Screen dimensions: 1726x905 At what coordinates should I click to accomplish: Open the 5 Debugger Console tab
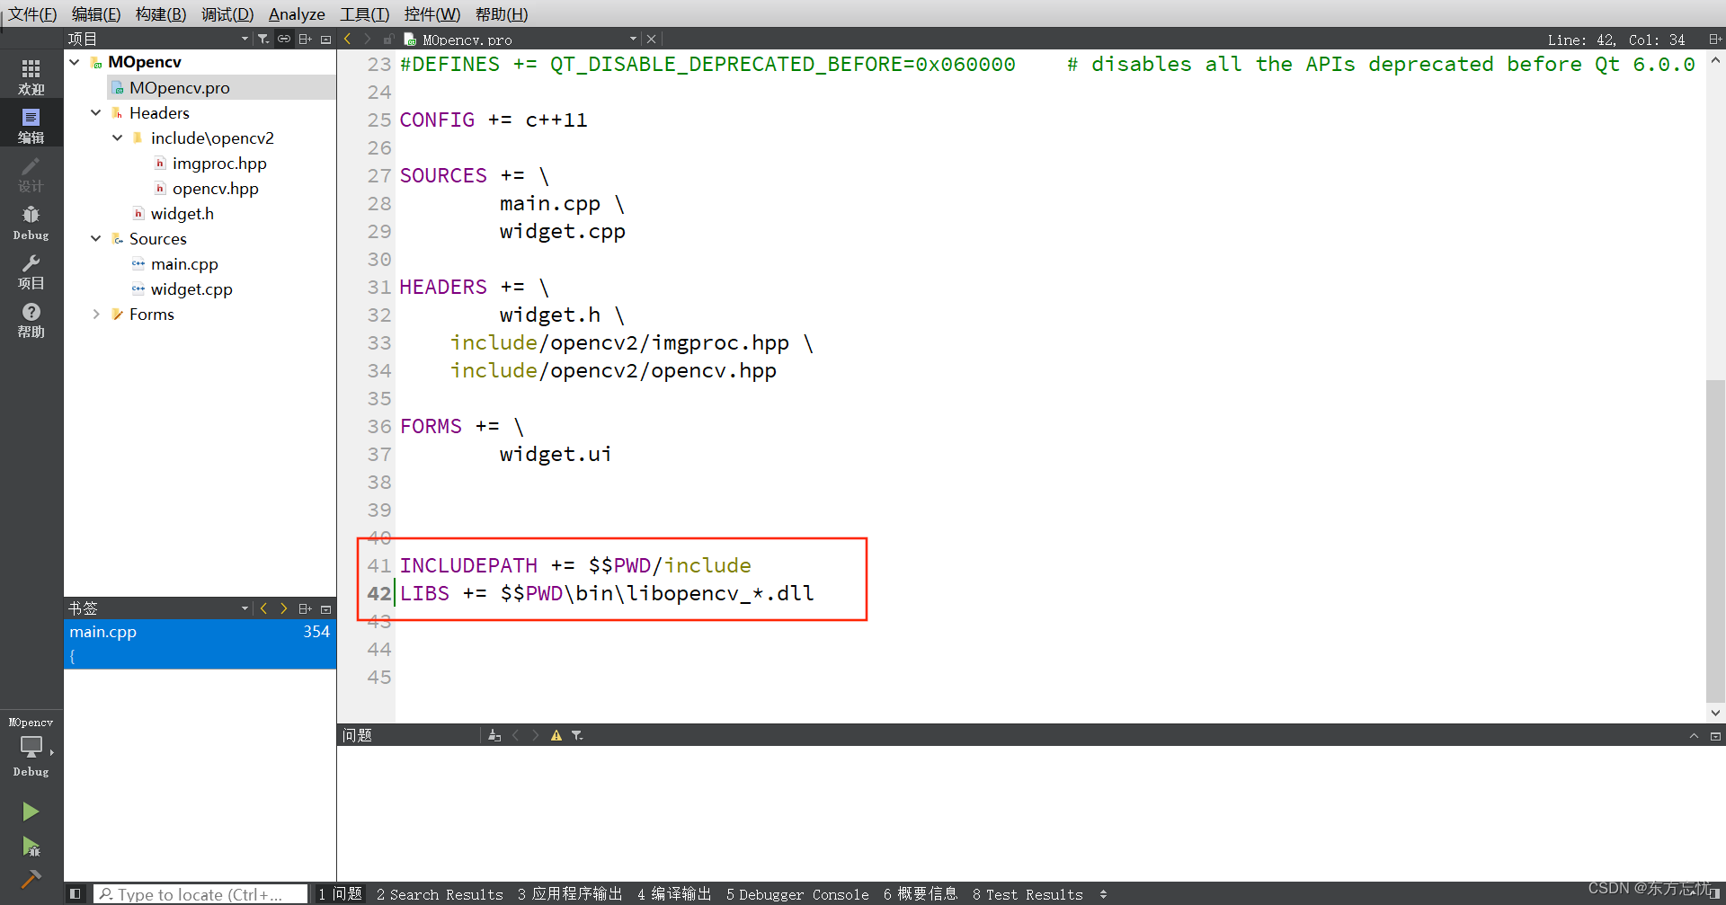coord(797,894)
